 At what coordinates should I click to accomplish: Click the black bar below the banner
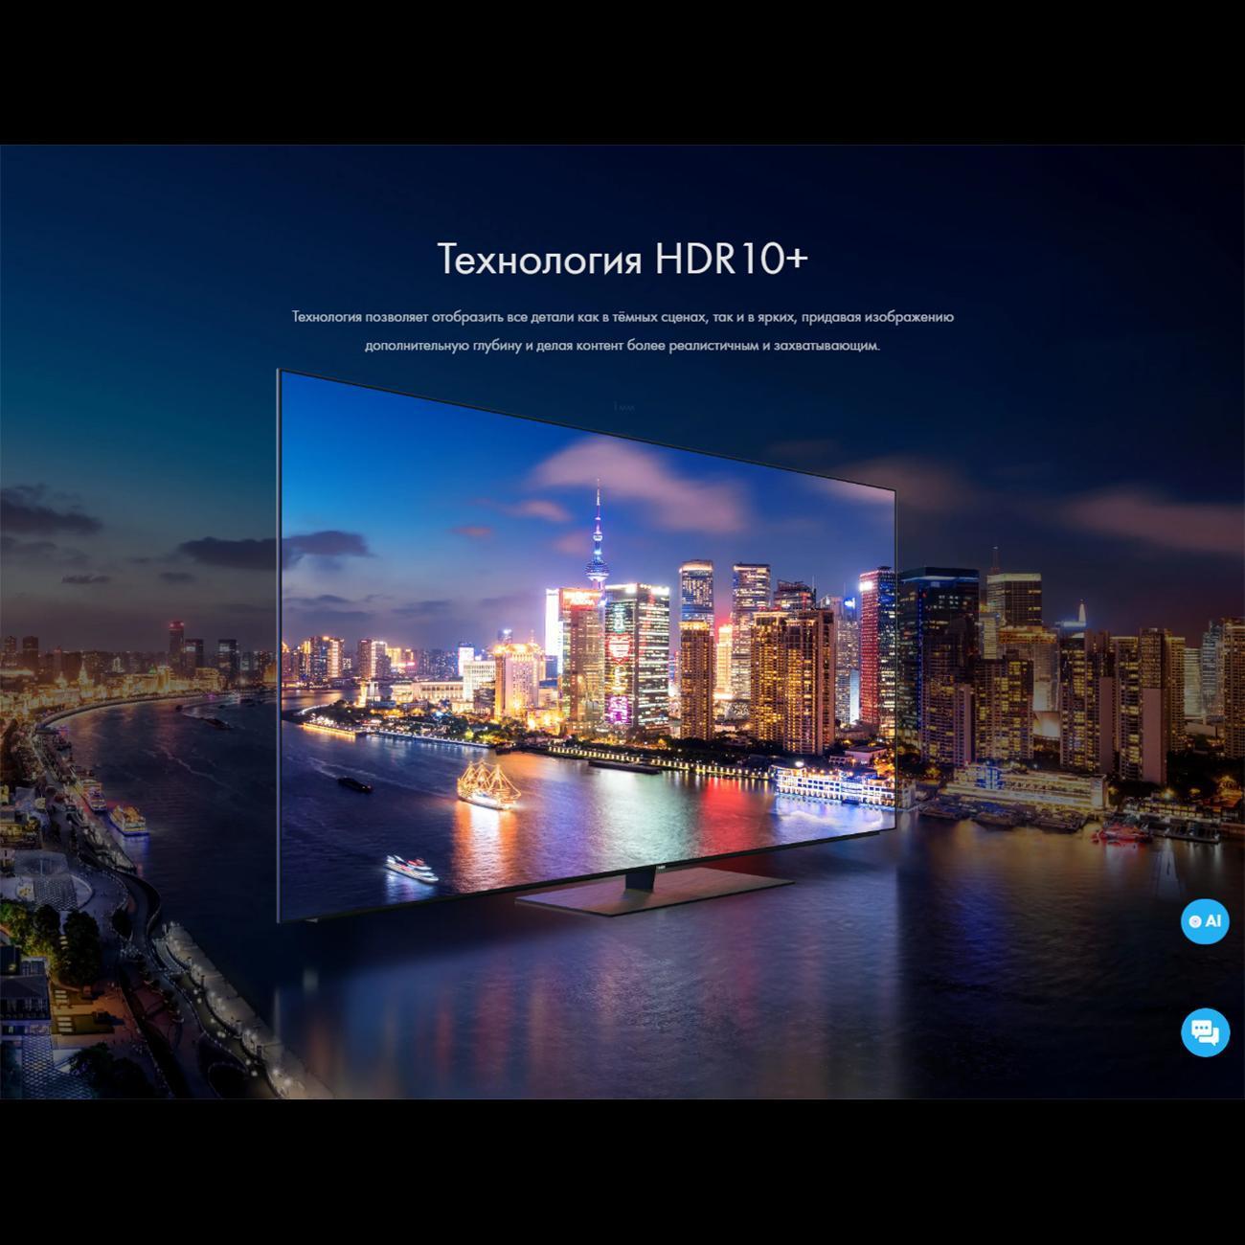click(x=622, y=1171)
